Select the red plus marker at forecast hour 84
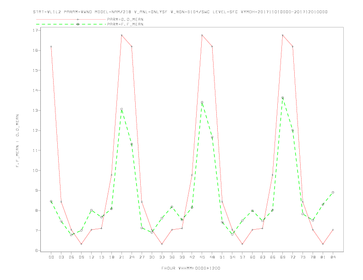This screenshot has width=363, height=280. 333,230
